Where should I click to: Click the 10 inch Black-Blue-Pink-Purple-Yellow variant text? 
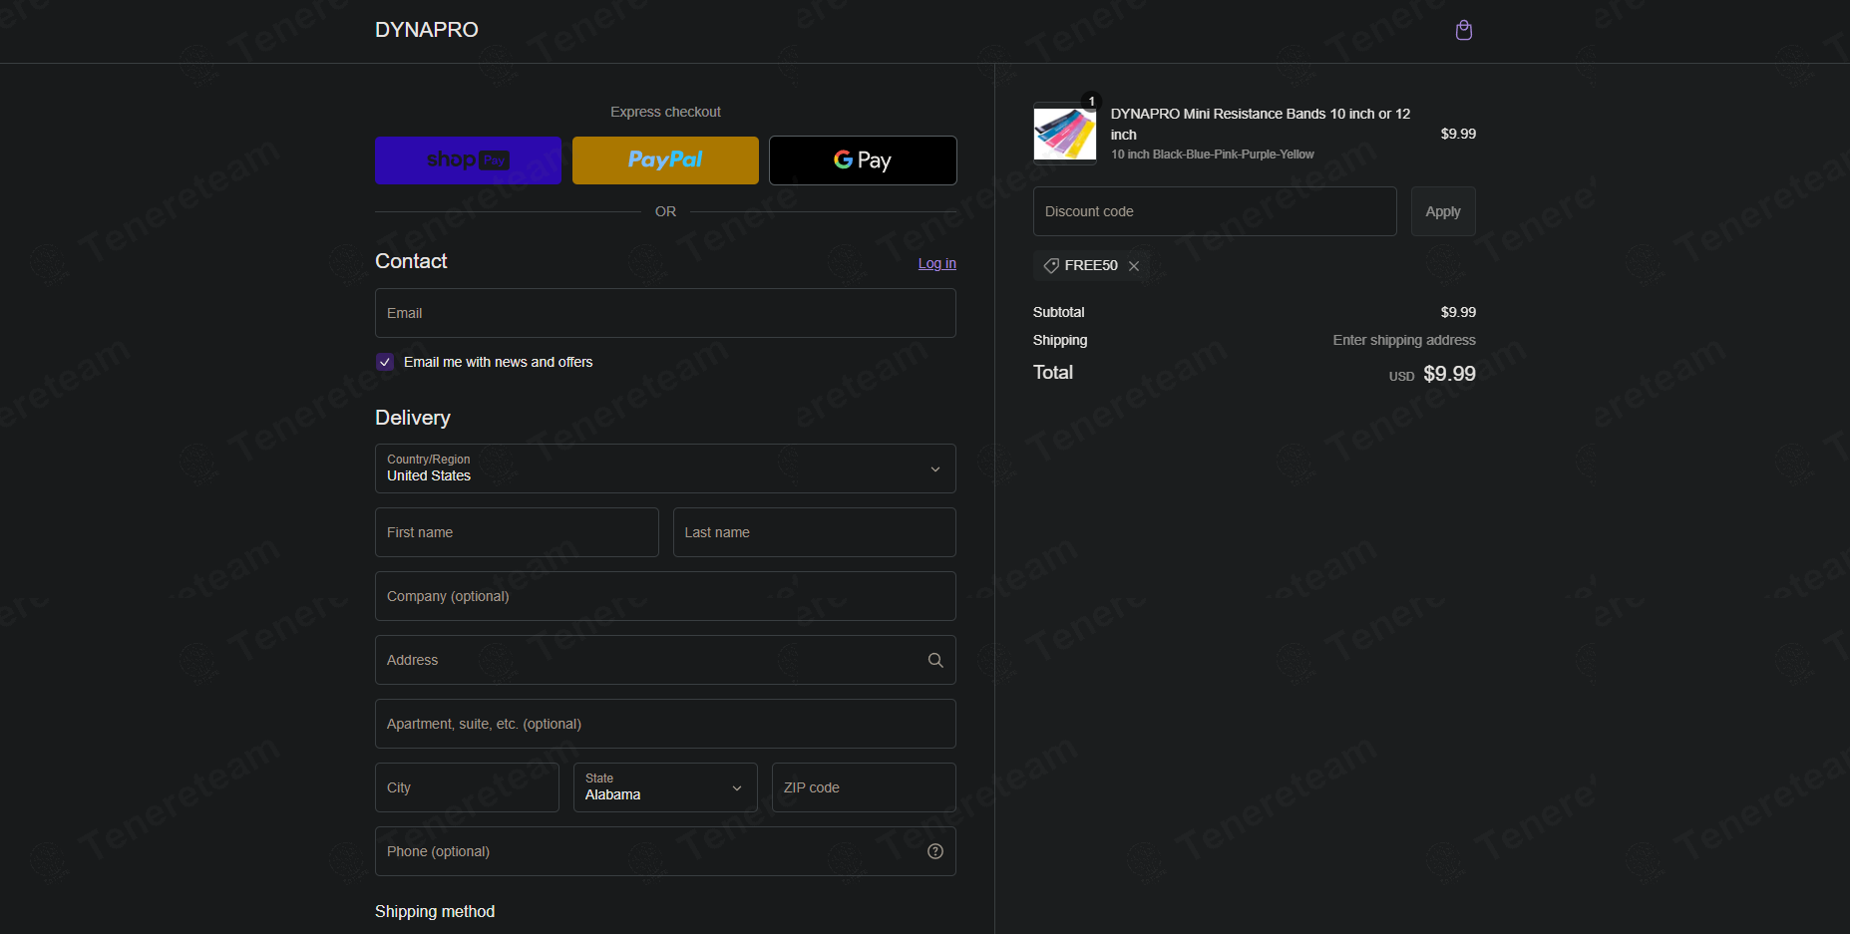(1213, 155)
